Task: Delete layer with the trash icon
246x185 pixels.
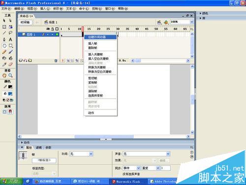Action: click(56, 61)
